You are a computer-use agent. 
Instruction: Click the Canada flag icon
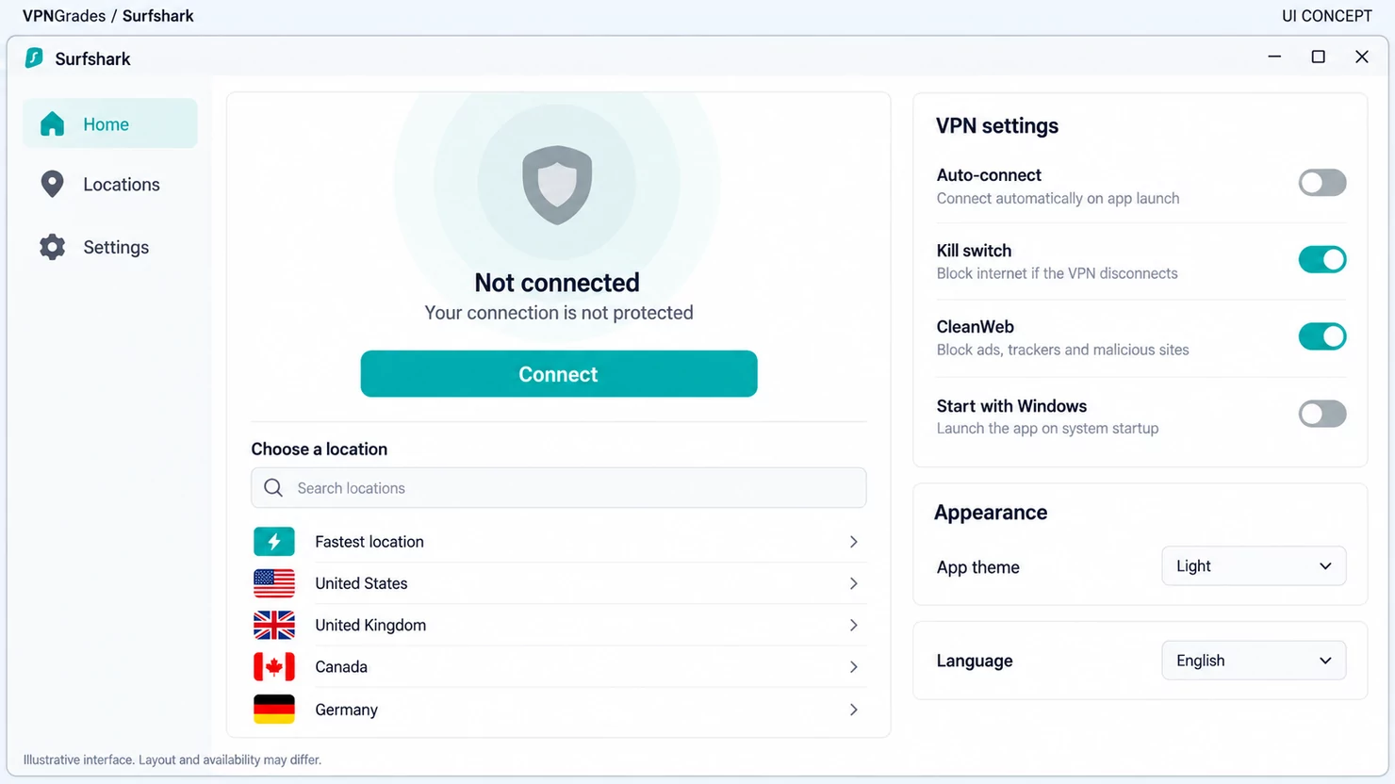click(x=274, y=667)
